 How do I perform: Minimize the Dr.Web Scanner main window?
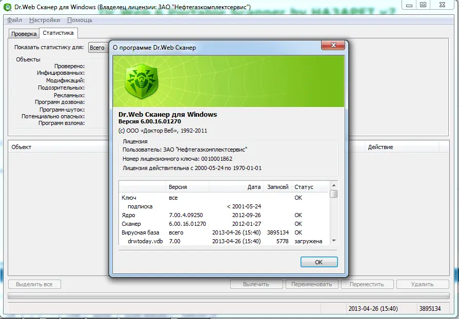point(409,5)
